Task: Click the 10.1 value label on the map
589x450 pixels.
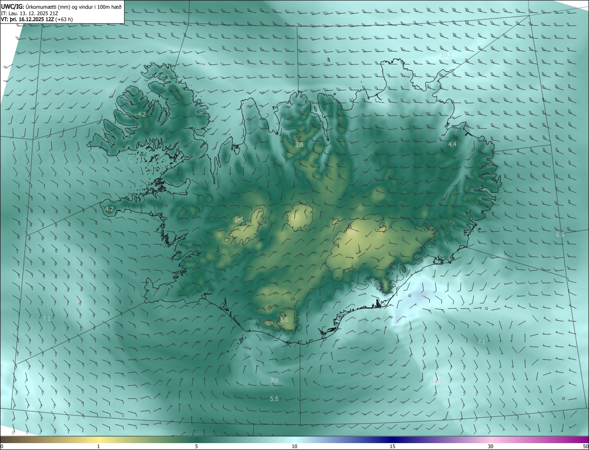Action: tap(446, 55)
